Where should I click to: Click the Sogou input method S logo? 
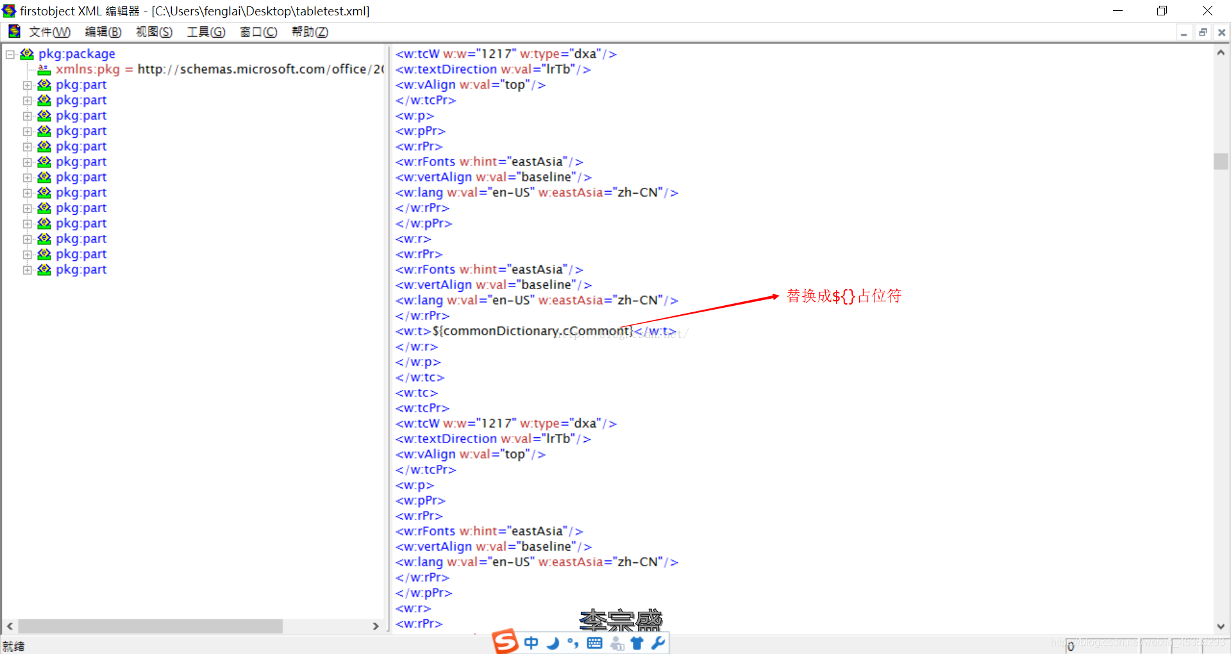point(505,642)
